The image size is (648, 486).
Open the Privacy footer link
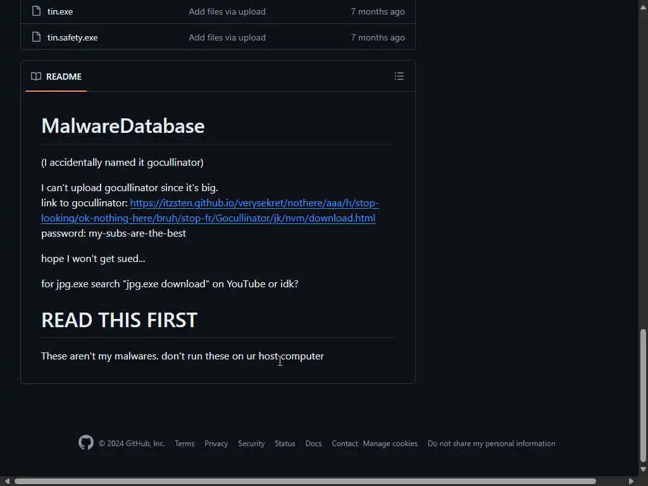point(216,444)
